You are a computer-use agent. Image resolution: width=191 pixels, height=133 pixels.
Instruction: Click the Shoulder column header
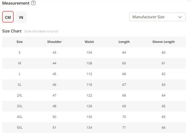55,42
